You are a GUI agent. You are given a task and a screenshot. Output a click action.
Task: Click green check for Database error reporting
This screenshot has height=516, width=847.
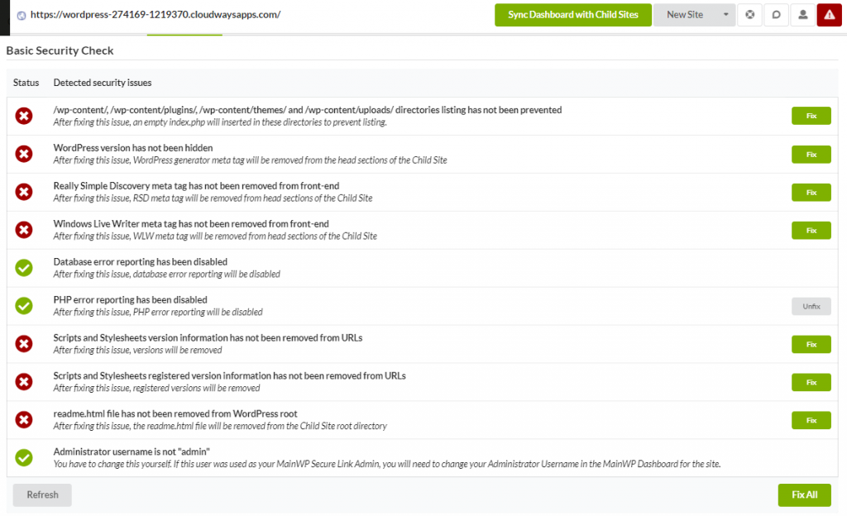pyautogui.click(x=24, y=268)
